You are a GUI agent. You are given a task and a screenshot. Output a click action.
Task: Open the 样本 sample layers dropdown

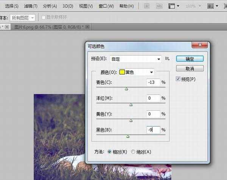coord(23,17)
